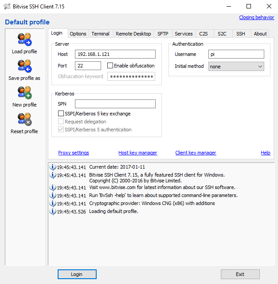Create a New profile via sidebar icon
Viewport: 278px width, 284px height.
click(x=24, y=93)
